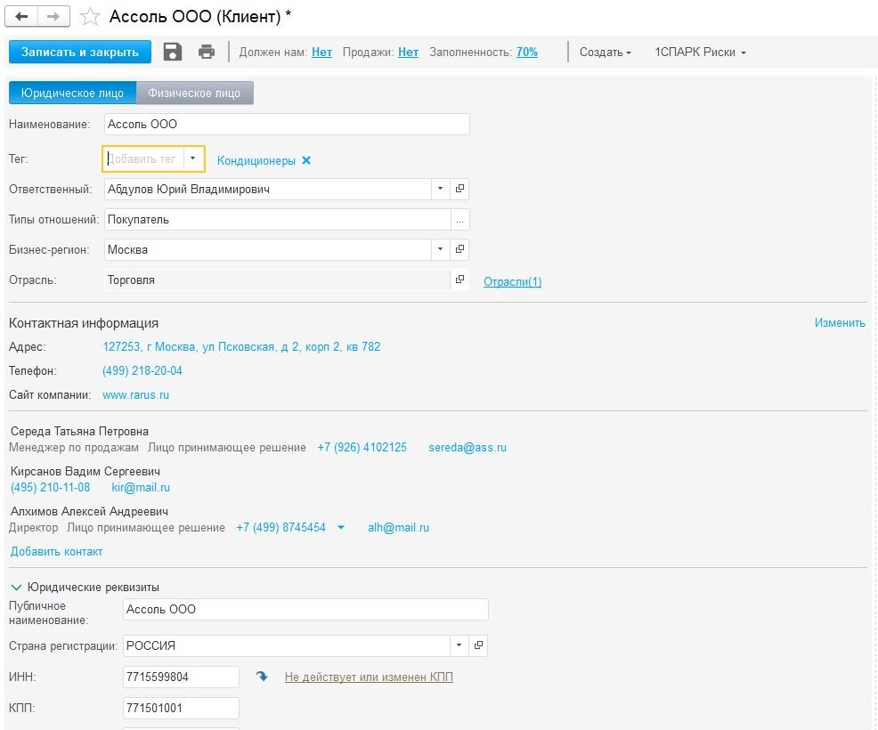
Task: Click the Отрасль field with Торговля
Action: (x=277, y=280)
